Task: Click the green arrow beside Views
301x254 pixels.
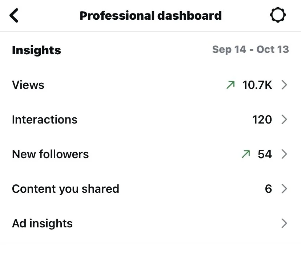Action: (230, 85)
